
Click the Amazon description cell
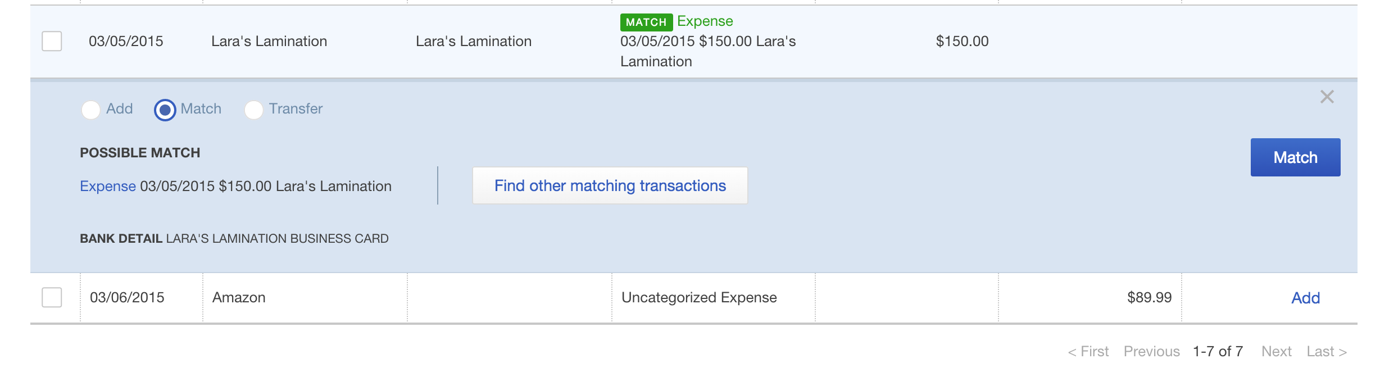tap(239, 297)
